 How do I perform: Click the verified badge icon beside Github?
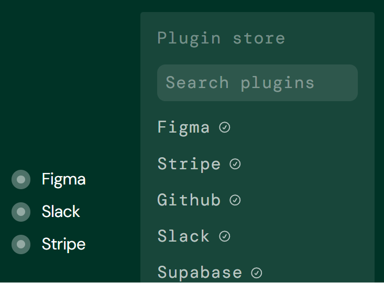point(235,200)
